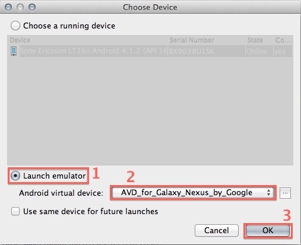301x245 pixels.
Task: Cancel the device selection dialog
Action: 217,230
